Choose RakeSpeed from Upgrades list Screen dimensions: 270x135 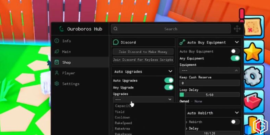(x=149, y=123)
